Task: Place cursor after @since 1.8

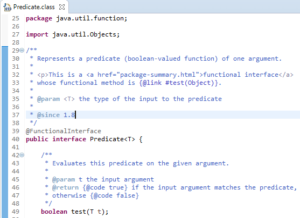Action: coord(75,115)
